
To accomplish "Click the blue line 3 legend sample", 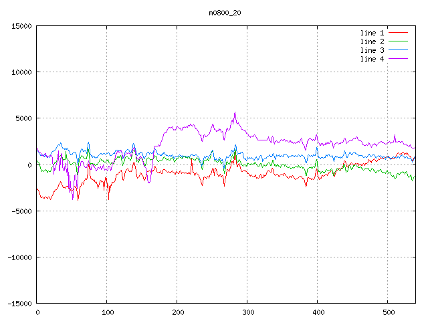I will [398, 50].
